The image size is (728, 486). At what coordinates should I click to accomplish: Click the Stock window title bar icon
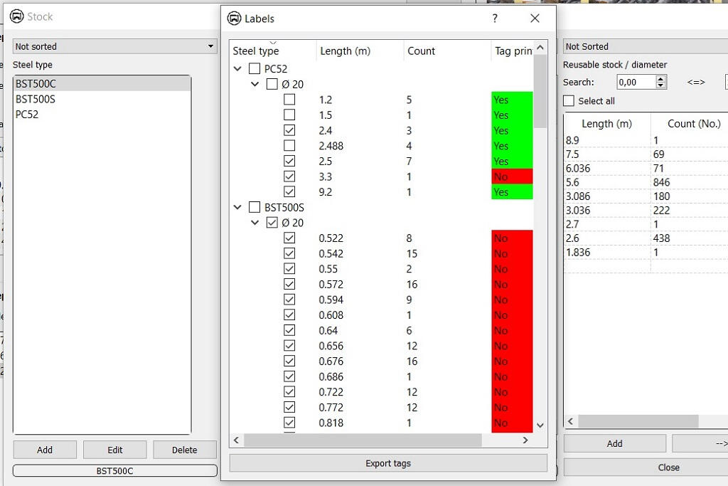pyautogui.click(x=16, y=16)
